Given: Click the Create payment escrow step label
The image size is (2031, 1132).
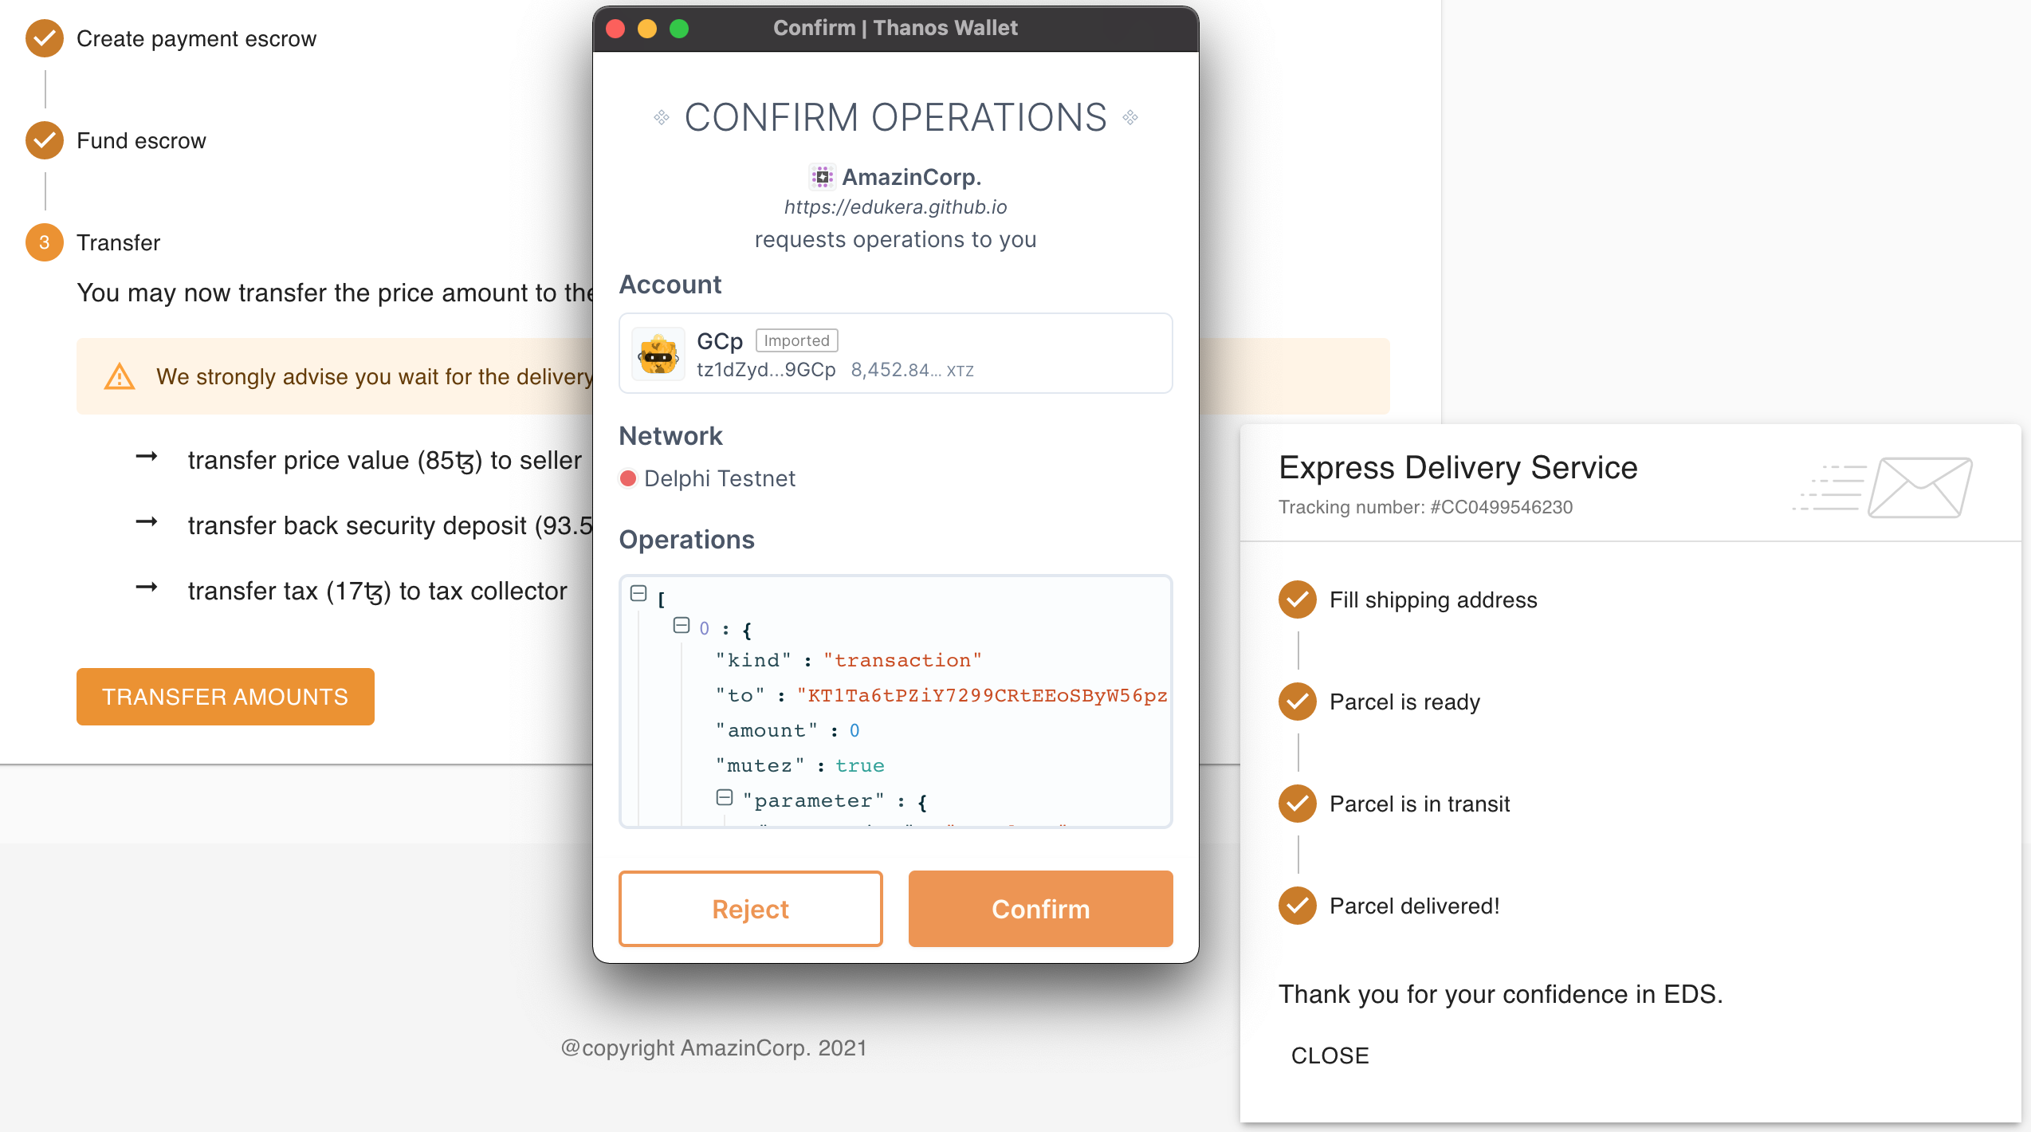Looking at the screenshot, I should (196, 38).
